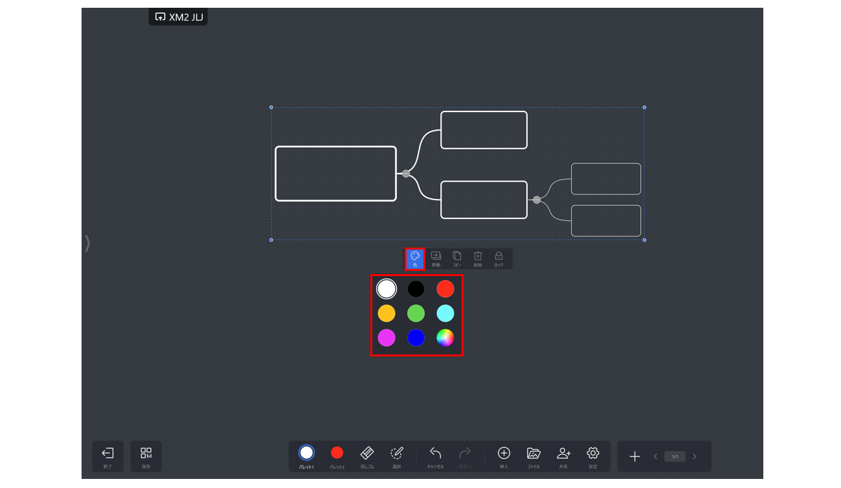Click the top-right selection handle
The height and width of the screenshot is (488, 841).
point(644,108)
